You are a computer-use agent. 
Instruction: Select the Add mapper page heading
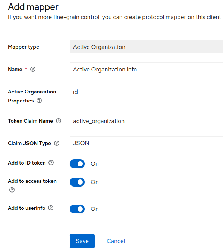pos(33,7)
